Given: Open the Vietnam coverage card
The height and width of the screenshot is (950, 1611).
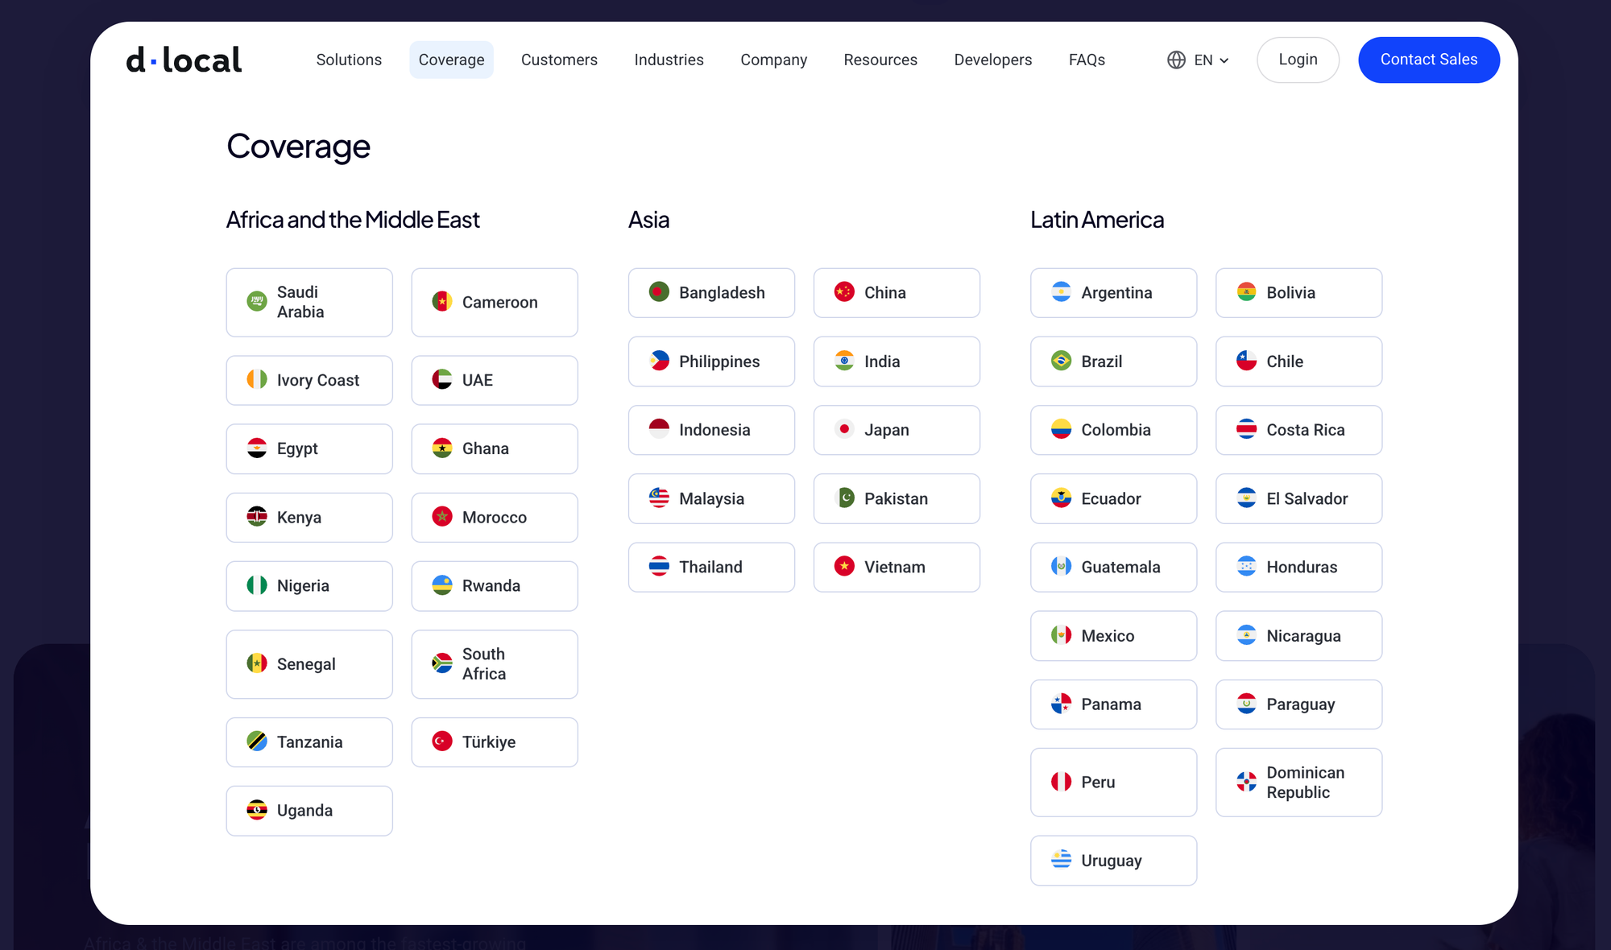Looking at the screenshot, I should (897, 567).
